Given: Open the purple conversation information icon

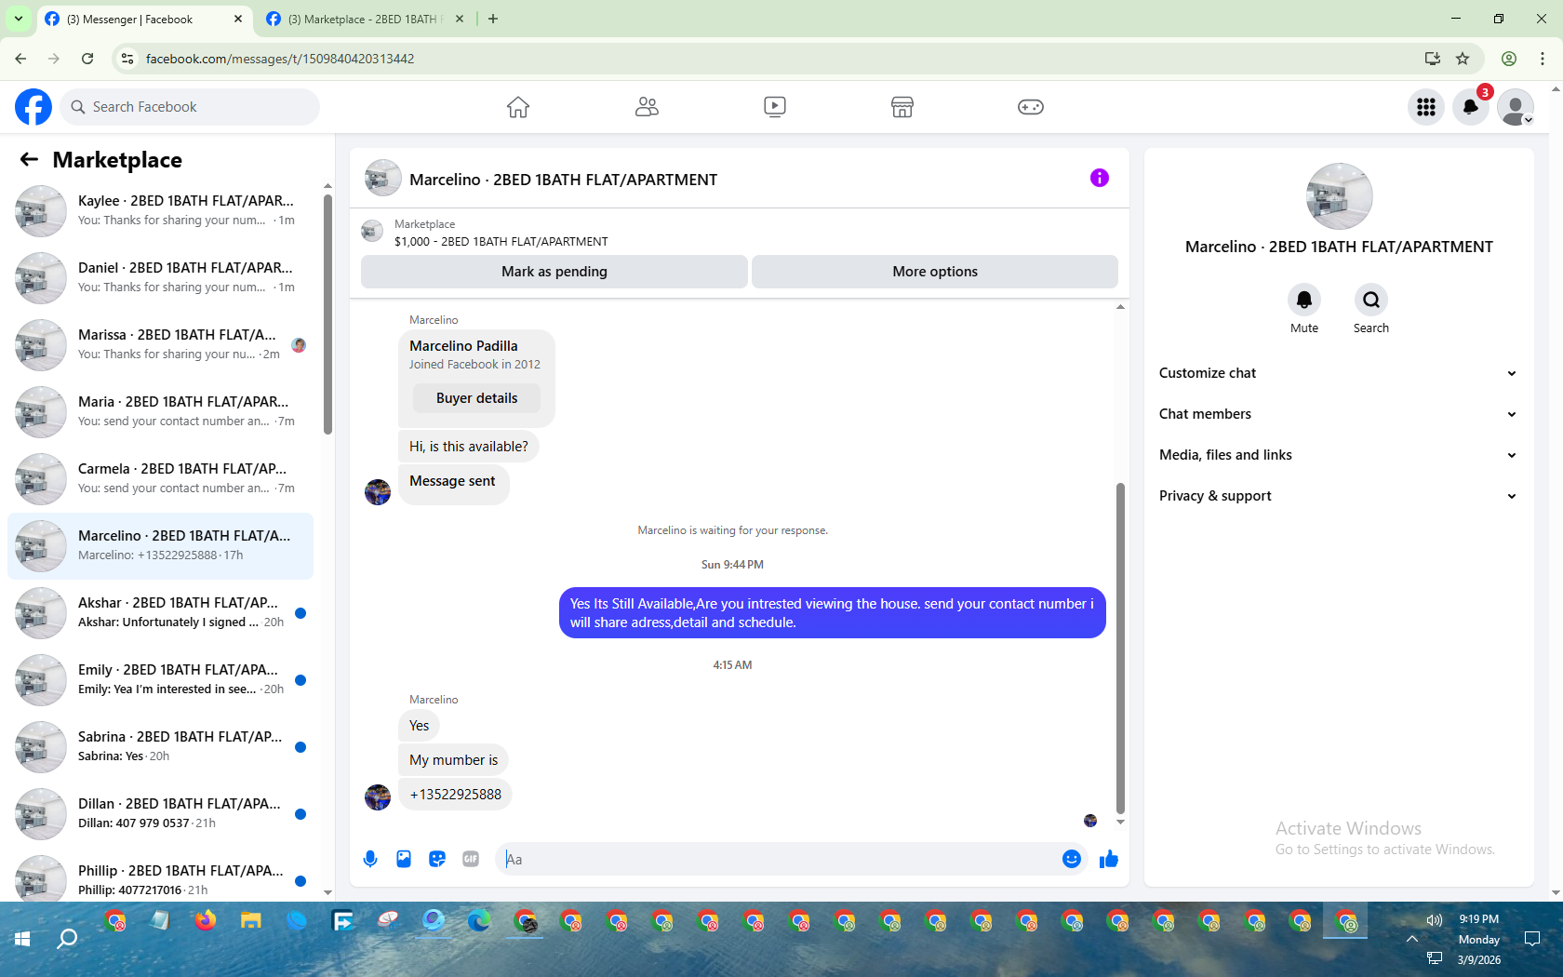Looking at the screenshot, I should coord(1100,178).
